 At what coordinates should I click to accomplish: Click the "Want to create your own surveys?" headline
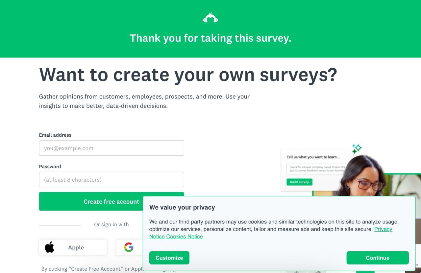[188, 75]
